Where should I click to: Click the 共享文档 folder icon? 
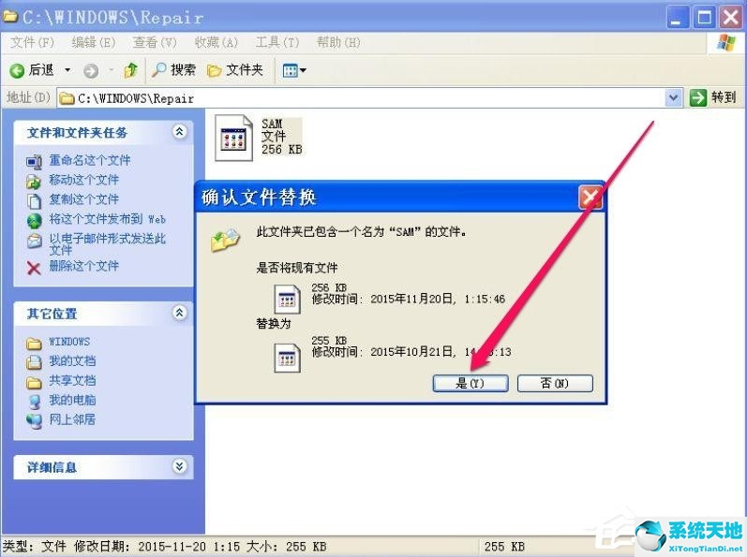coord(34,383)
